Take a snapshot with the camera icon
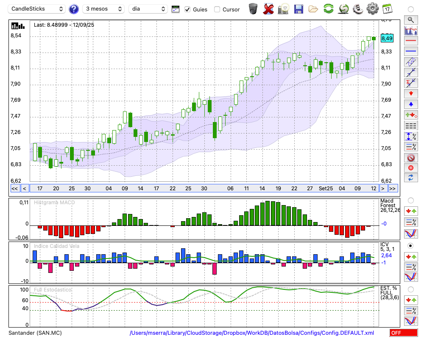Viewport: 424px width, 339px height. coord(283,9)
